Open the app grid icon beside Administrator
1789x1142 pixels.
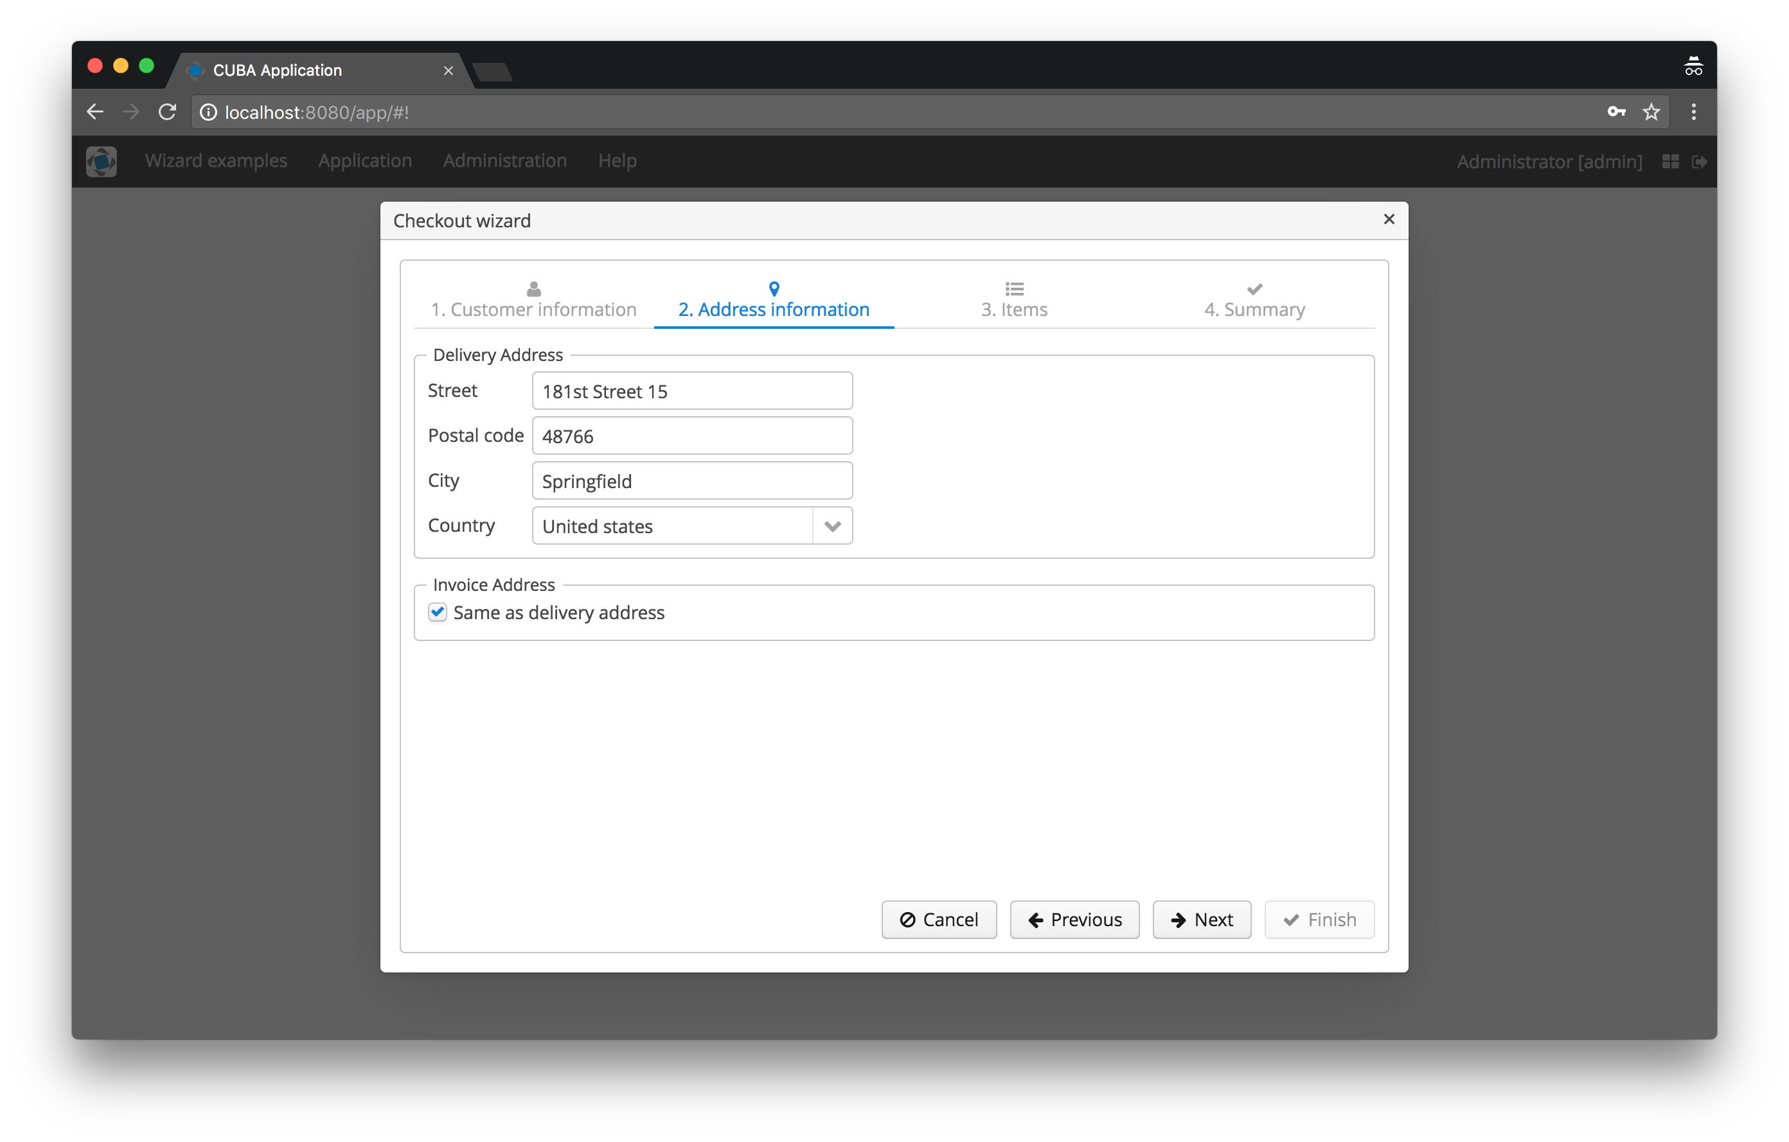tap(1670, 161)
